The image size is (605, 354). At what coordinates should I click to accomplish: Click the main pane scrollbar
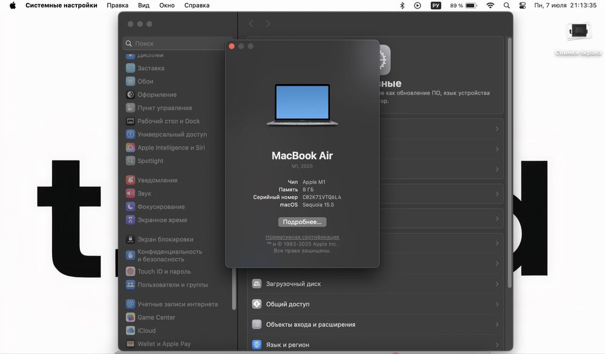click(x=509, y=162)
